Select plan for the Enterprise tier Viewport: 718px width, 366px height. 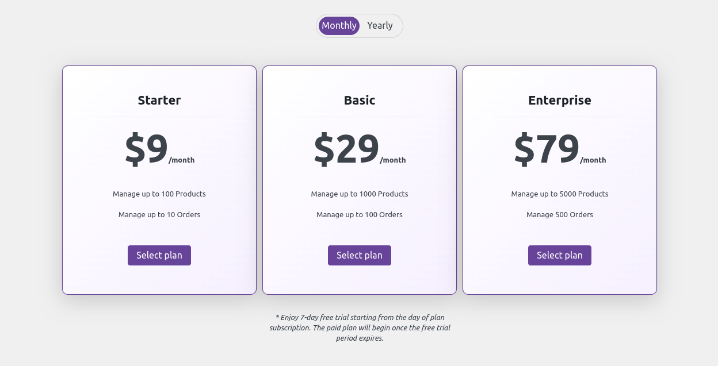pyautogui.click(x=560, y=255)
